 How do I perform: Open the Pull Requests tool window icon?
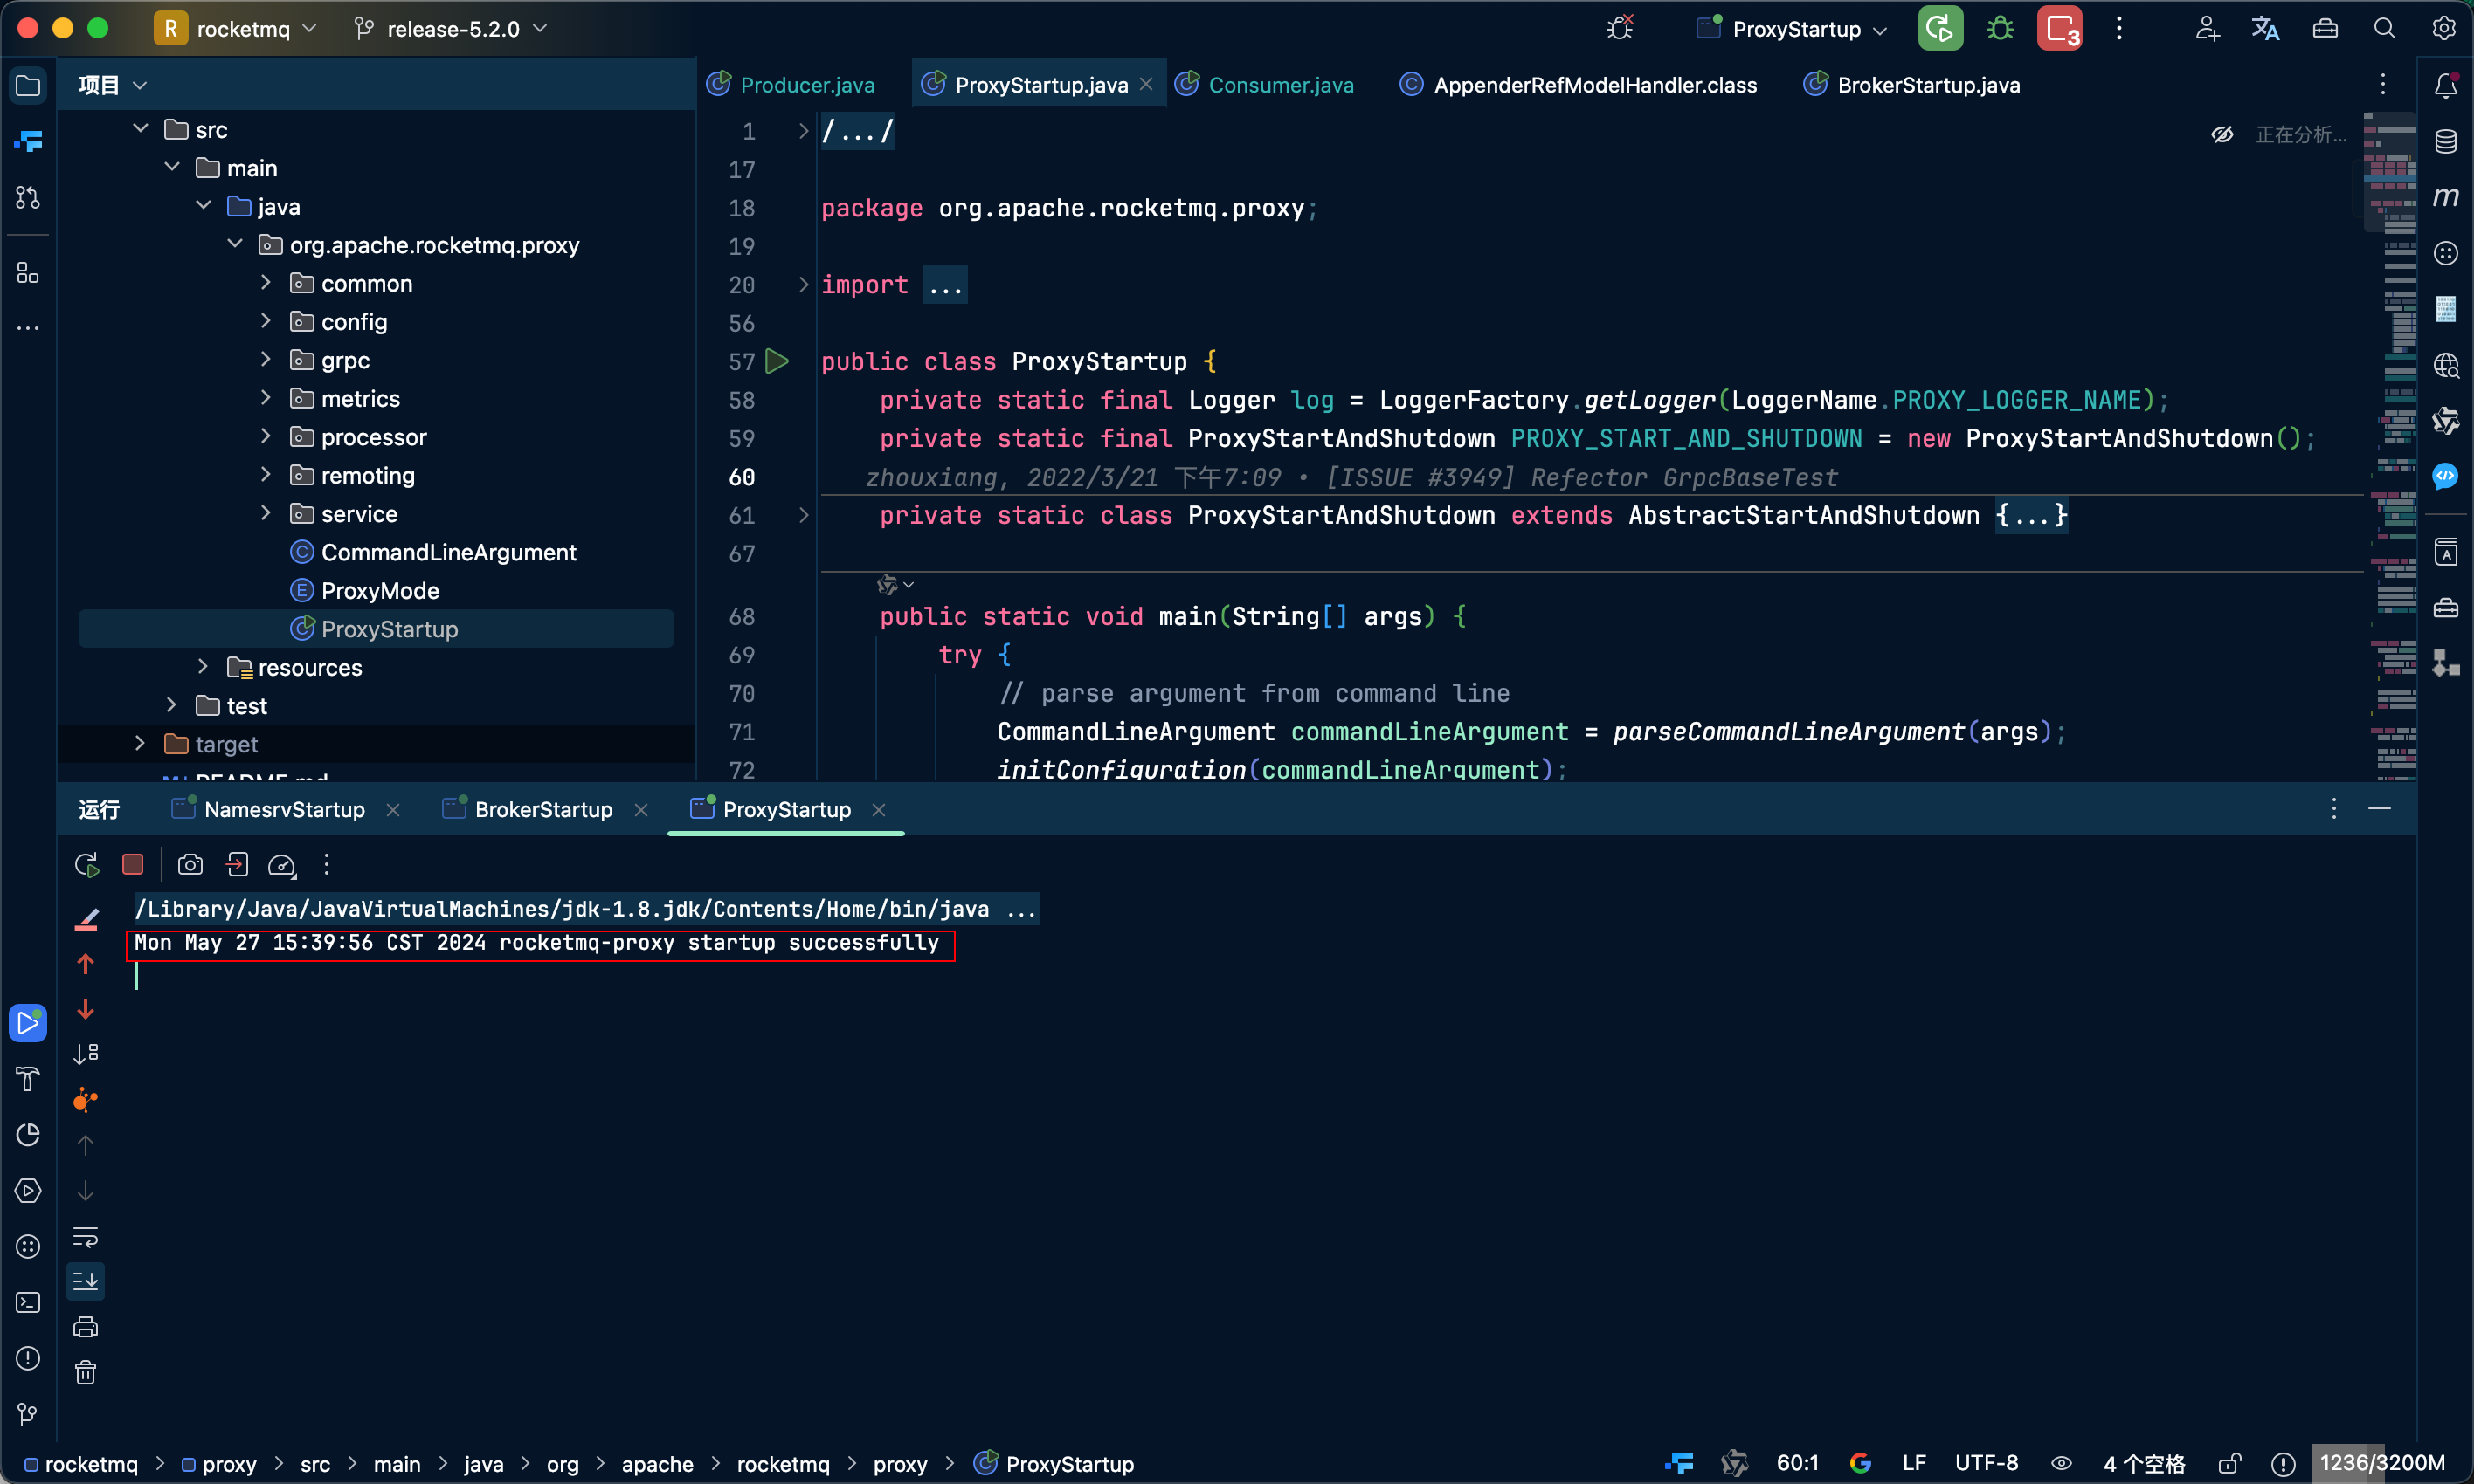[x=28, y=198]
